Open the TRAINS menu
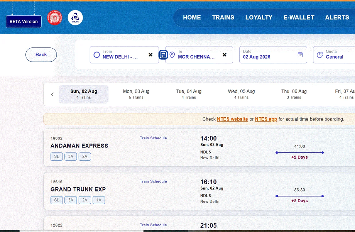The image size is (355, 232). [223, 17]
